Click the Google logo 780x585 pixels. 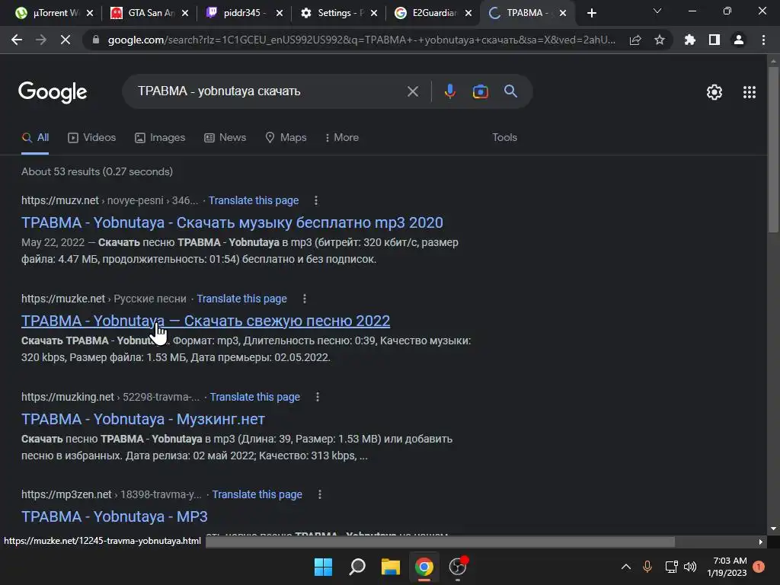pyautogui.click(x=53, y=92)
